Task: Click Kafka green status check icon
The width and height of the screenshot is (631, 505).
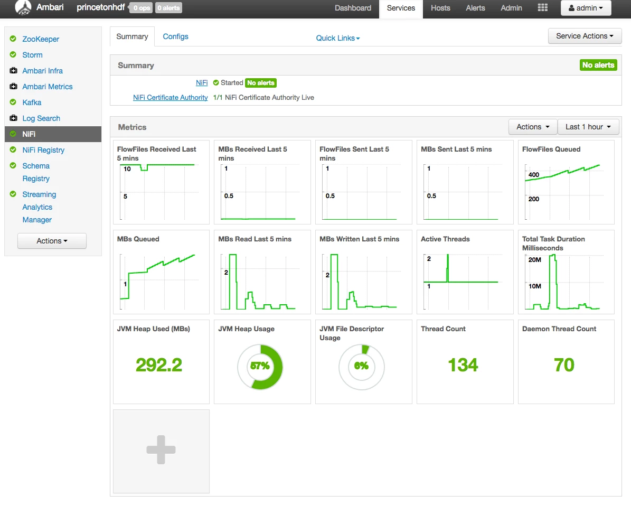Action: coord(13,102)
